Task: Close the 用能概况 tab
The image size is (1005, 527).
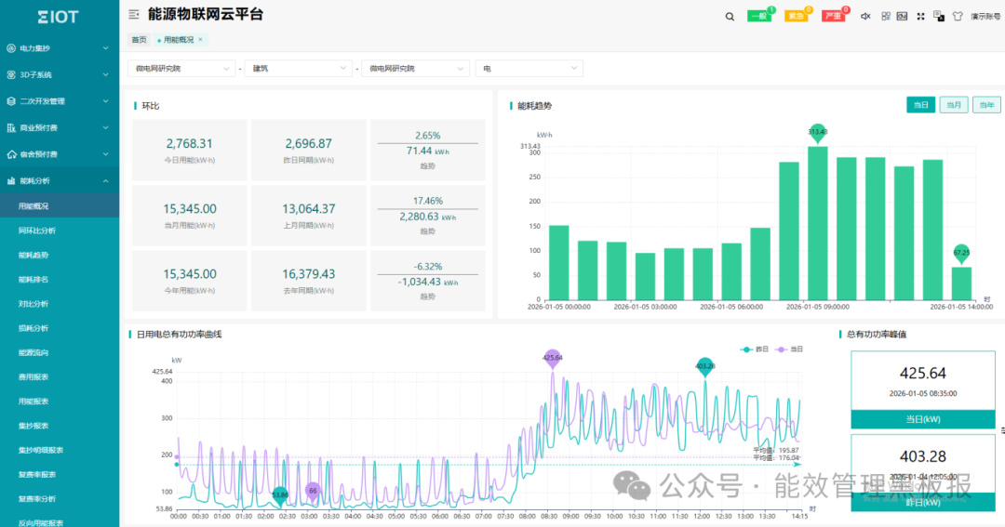Action: [200, 40]
